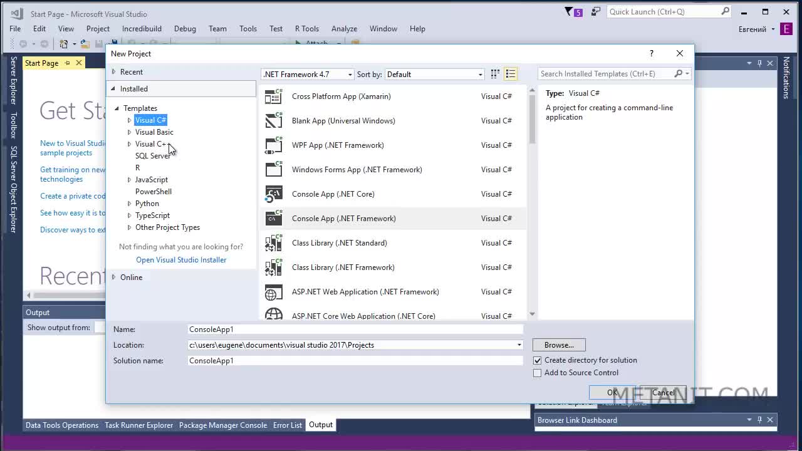
Task: Expand the Online section
Action: click(x=113, y=277)
